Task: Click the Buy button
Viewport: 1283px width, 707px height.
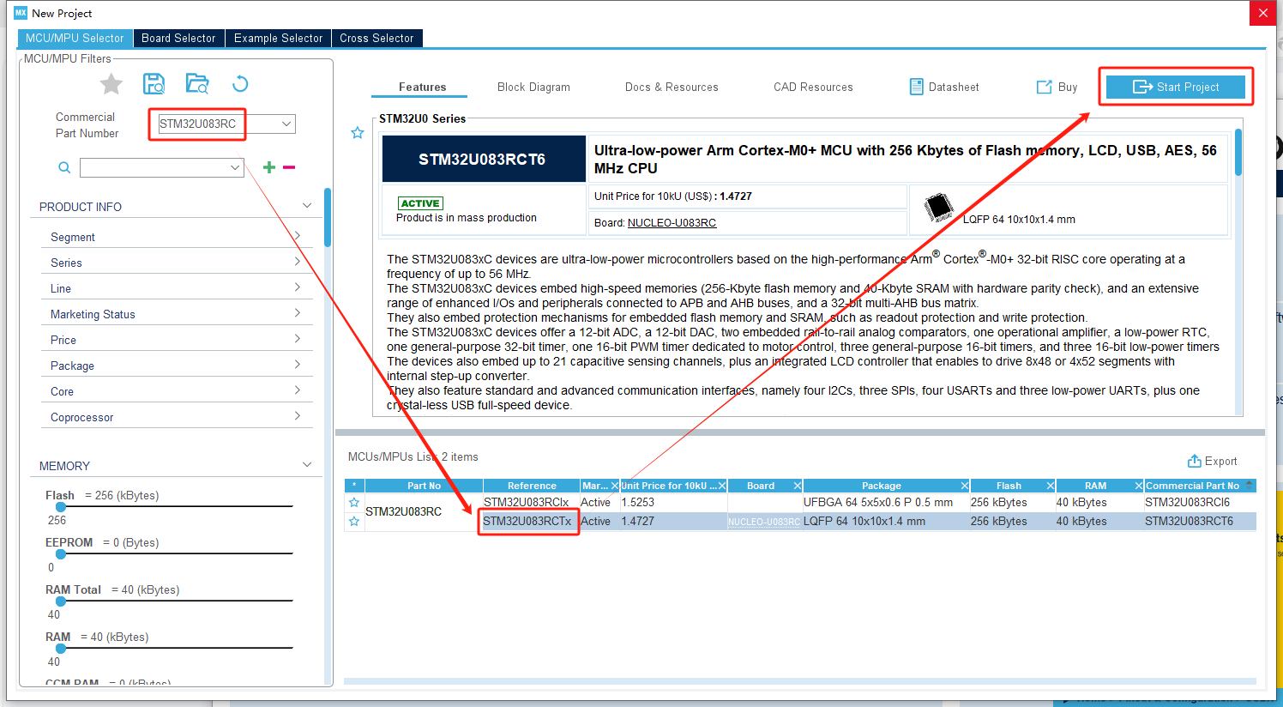Action: coord(1057,88)
